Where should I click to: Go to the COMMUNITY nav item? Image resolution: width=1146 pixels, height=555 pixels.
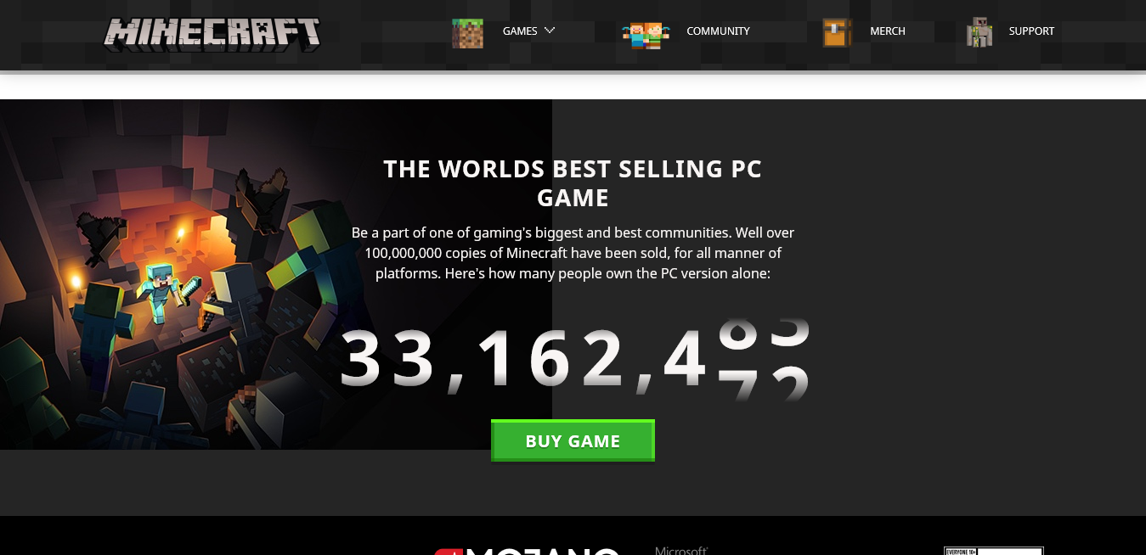pyautogui.click(x=718, y=31)
